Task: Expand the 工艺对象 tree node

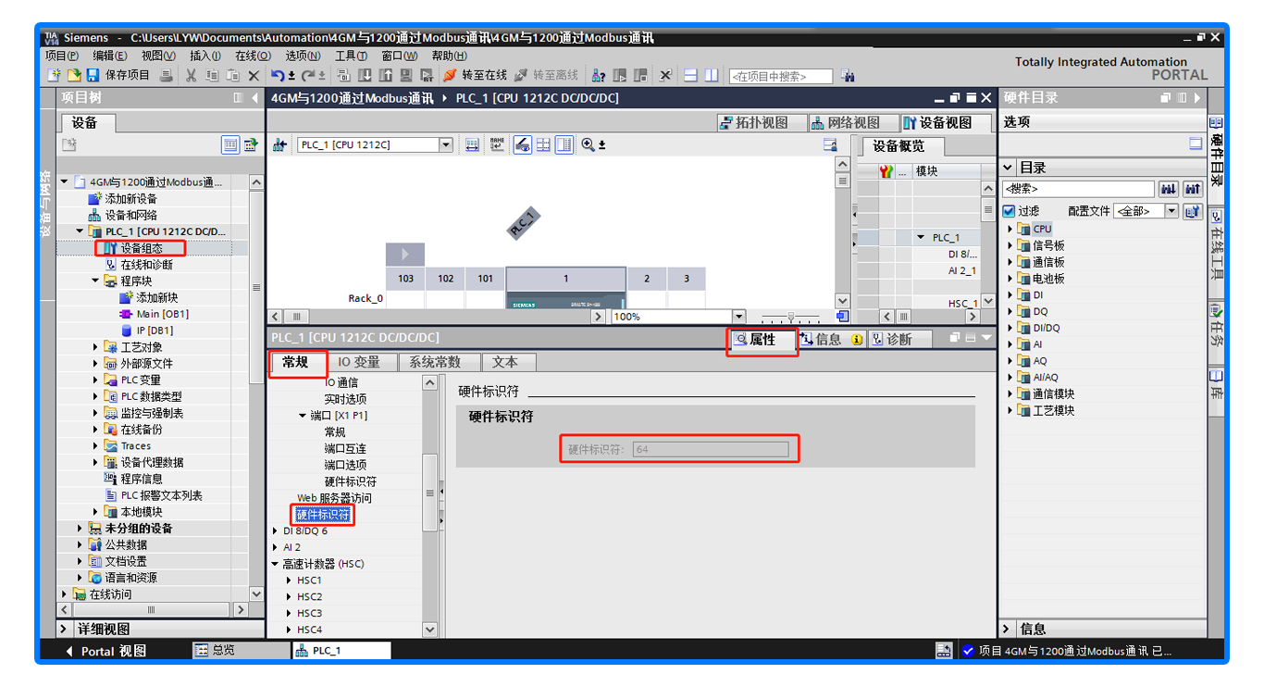Action: [x=95, y=347]
